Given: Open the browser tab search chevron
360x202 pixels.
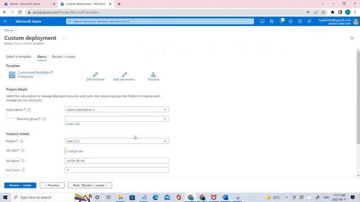Looking at the screenshot, I should coord(322,4).
